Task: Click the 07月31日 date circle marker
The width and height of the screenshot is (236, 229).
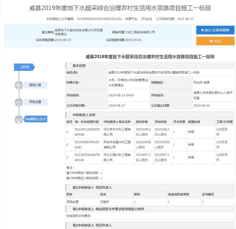Action: point(19,85)
